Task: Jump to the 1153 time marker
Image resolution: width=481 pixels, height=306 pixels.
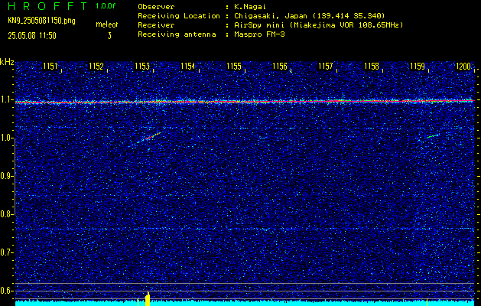Action: tap(142, 67)
